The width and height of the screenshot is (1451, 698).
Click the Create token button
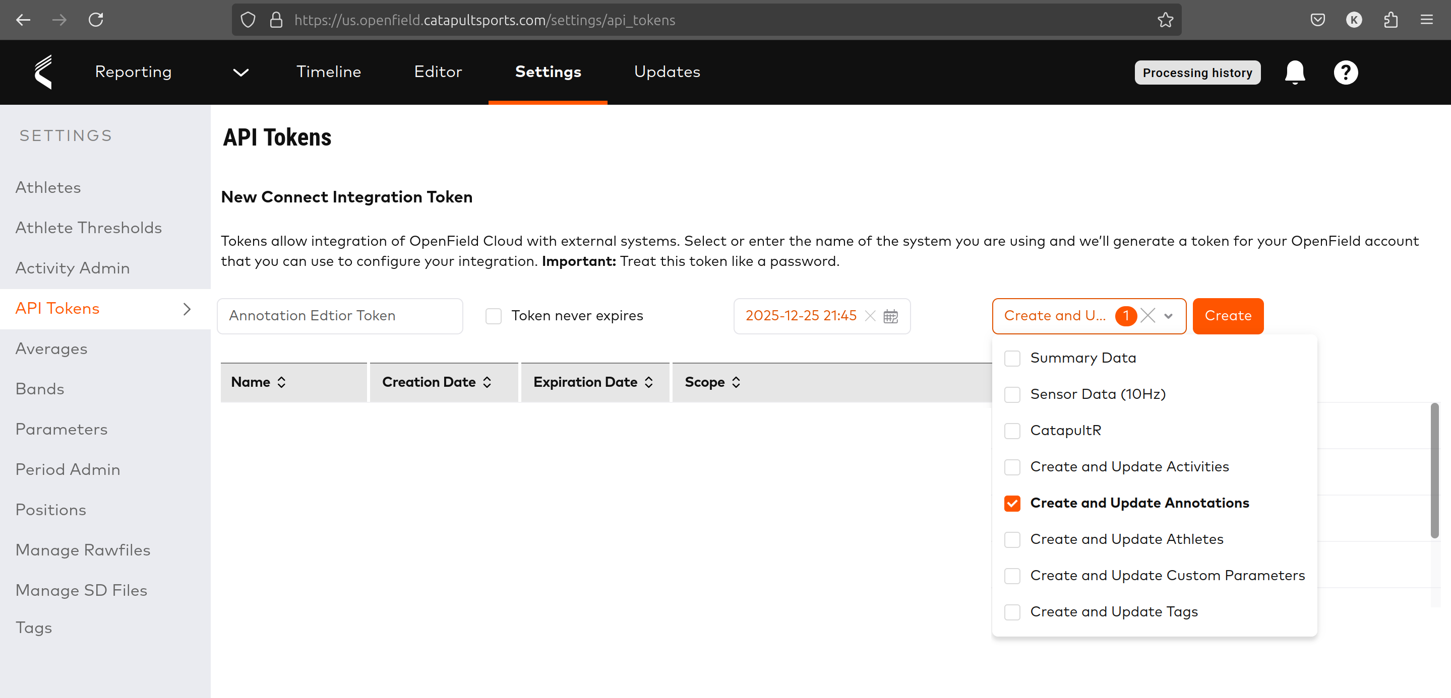tap(1227, 316)
